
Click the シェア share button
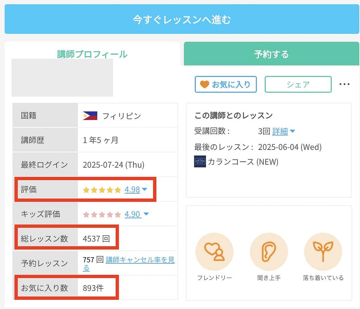[298, 84]
